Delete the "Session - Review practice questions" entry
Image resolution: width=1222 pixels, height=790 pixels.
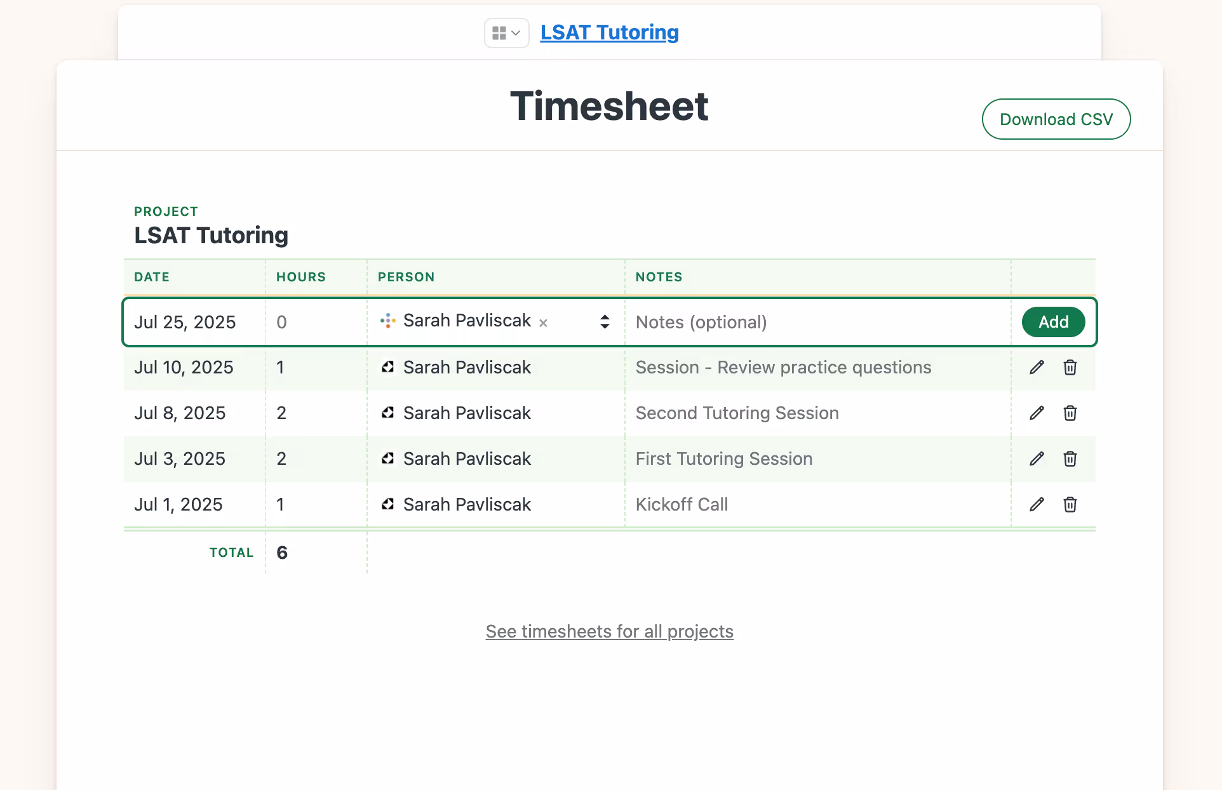(1070, 367)
